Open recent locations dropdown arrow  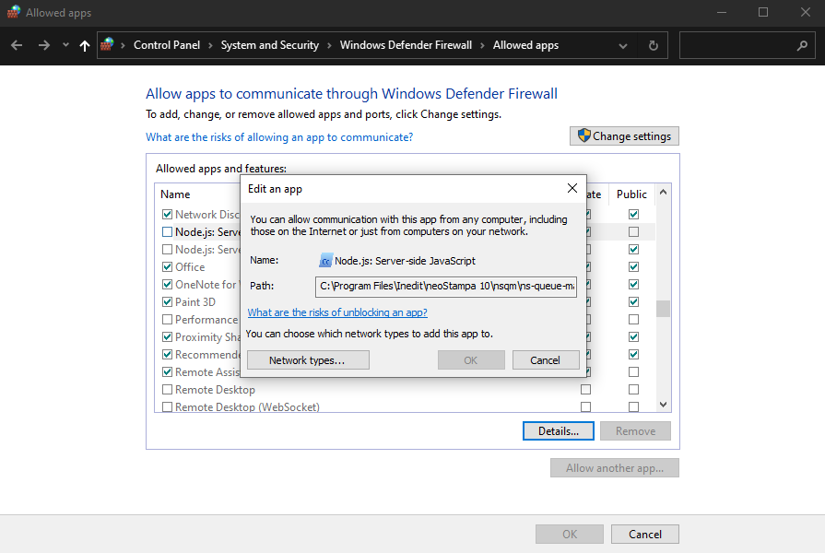[65, 45]
